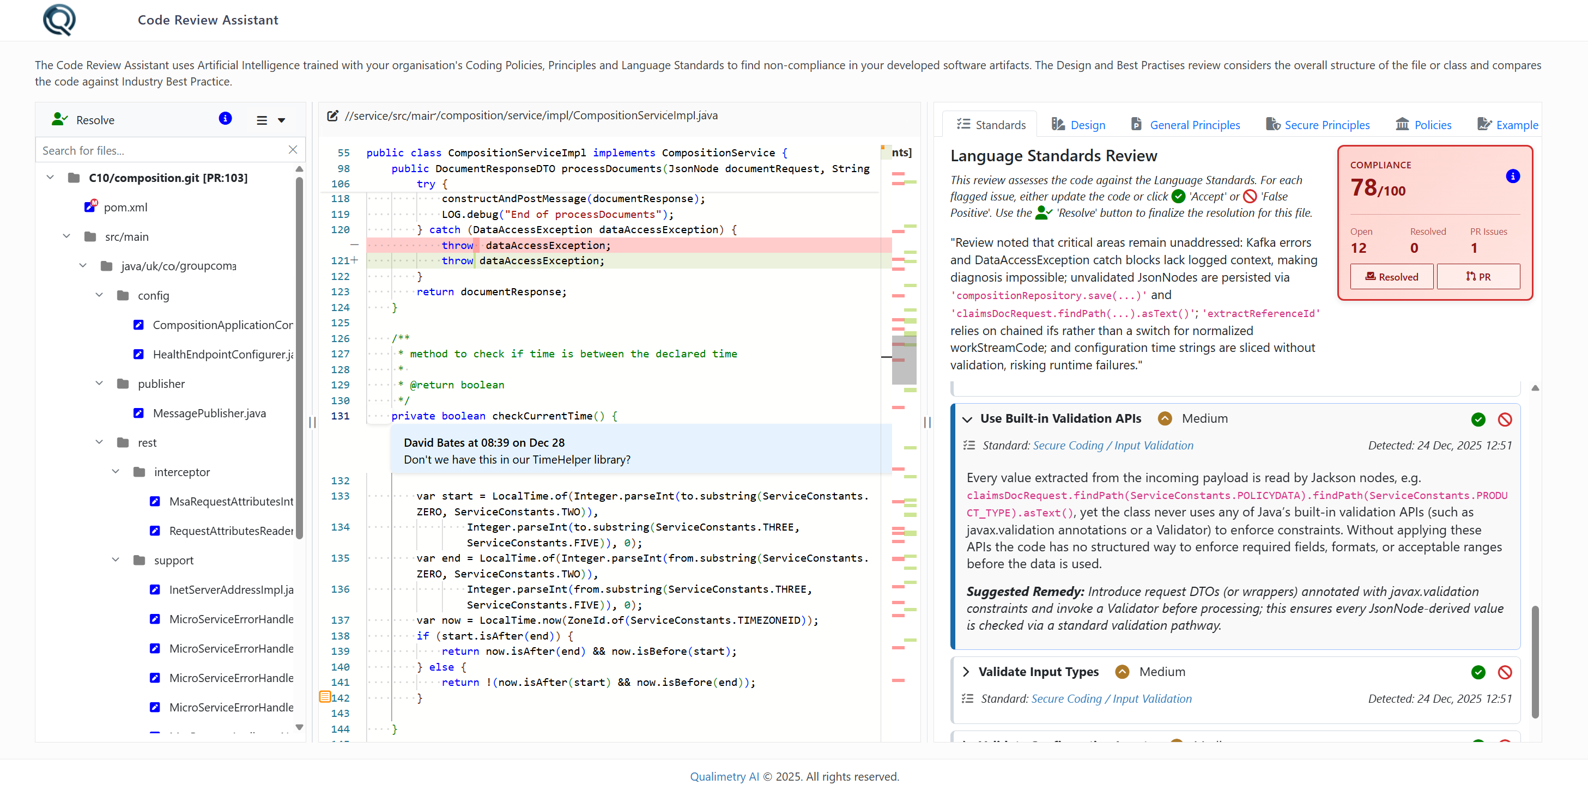Click the Qualimetry logo in the header
Image resolution: width=1588 pixels, height=791 pixels.
(x=58, y=20)
